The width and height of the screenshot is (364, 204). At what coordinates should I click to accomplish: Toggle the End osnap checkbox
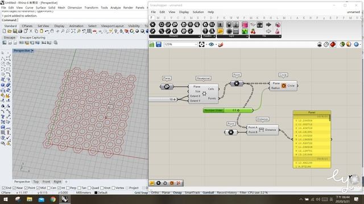[3, 188]
